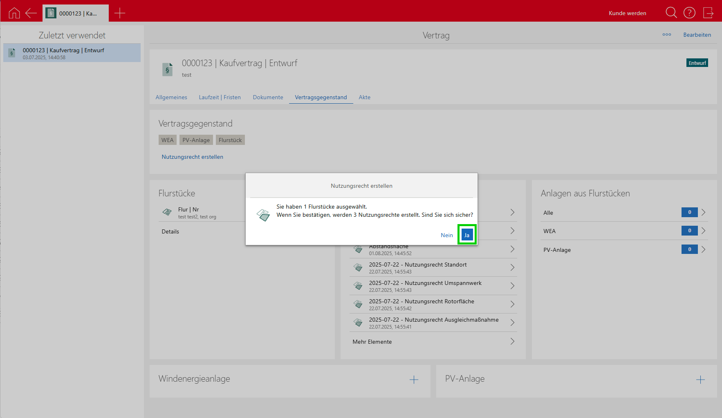Click the Nutzungsrecht erstellen link

192,157
